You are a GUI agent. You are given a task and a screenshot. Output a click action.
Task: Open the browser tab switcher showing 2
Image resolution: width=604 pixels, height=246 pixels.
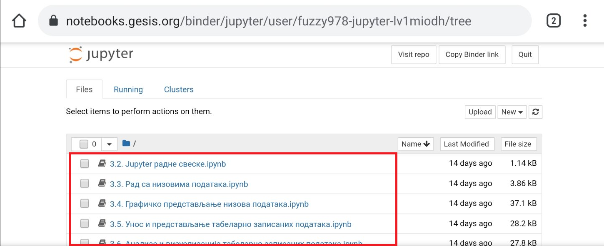[x=553, y=21]
